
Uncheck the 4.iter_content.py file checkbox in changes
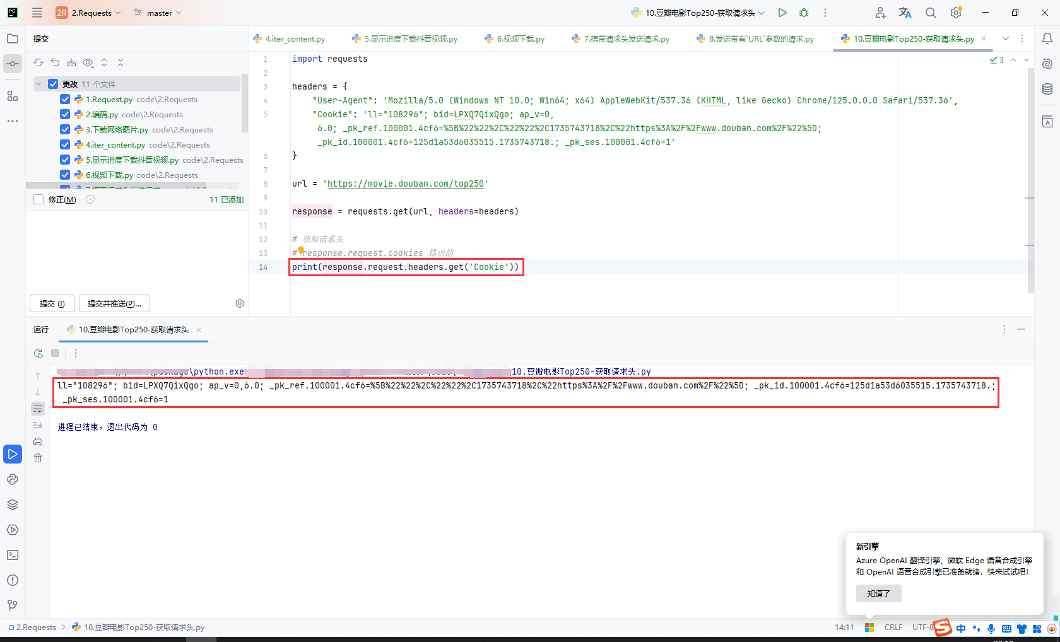pos(65,144)
